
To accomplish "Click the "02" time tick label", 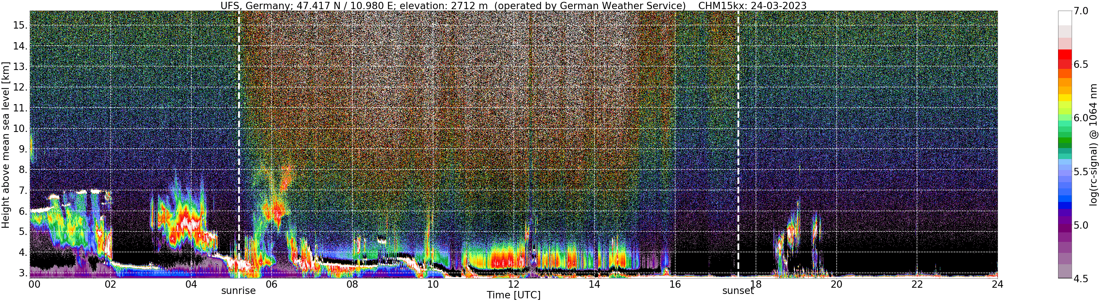I will [x=111, y=284].
